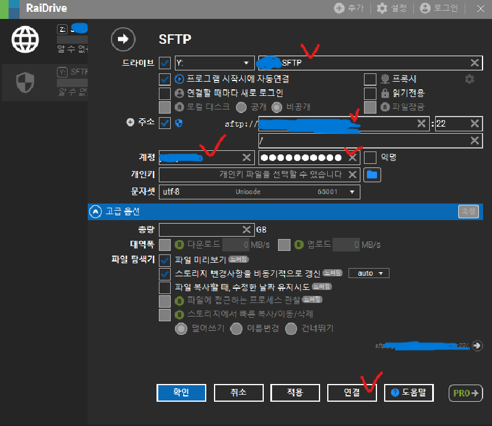Click the plus icon next to 주소
Image resolution: width=492 pixels, height=426 pixels.
[130, 122]
